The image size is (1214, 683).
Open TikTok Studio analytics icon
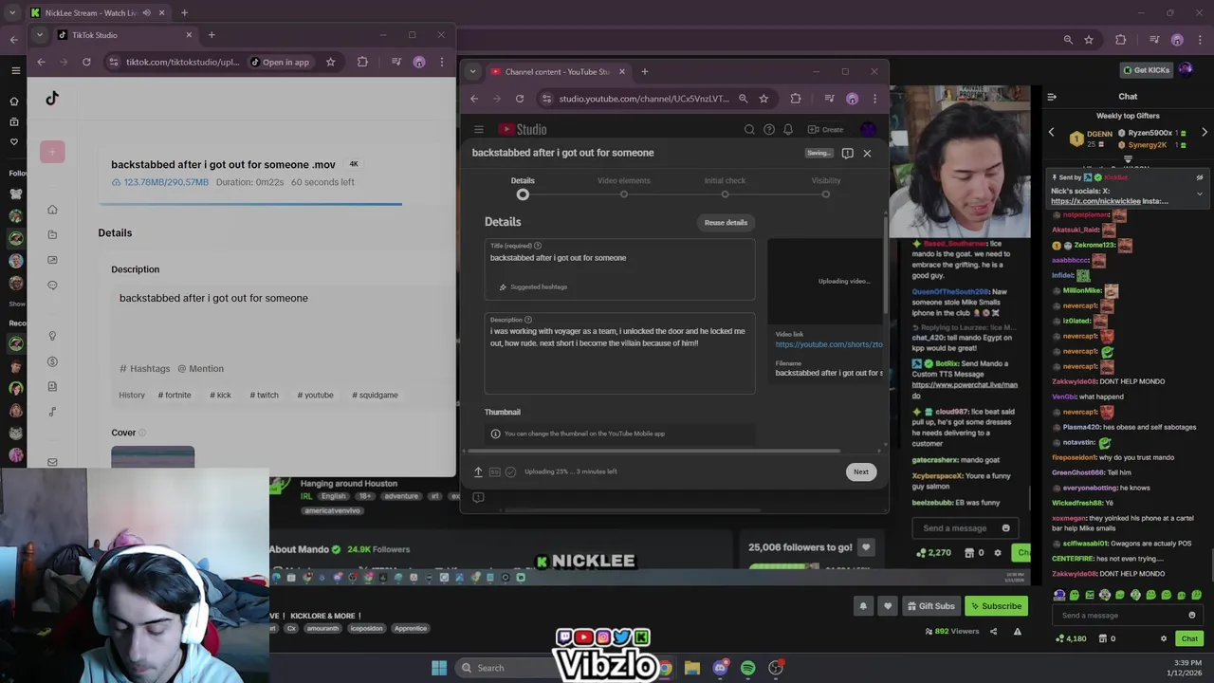[52, 260]
